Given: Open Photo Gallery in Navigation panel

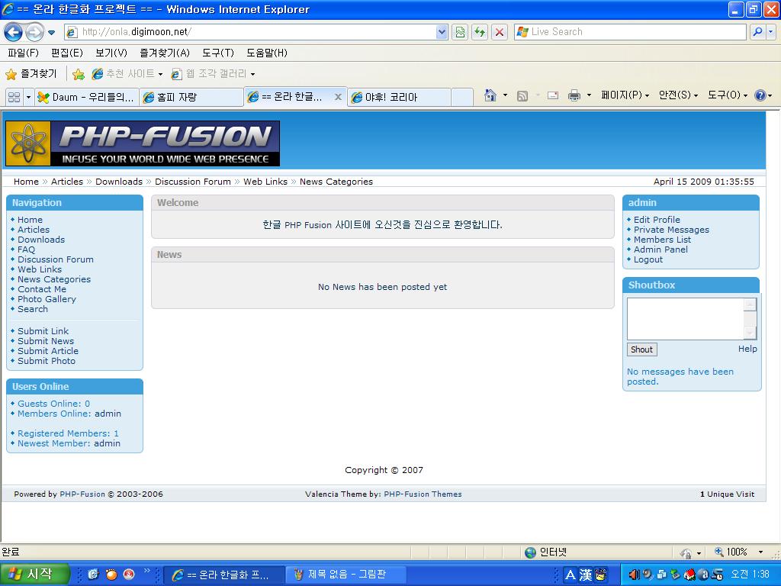Looking at the screenshot, I should point(47,299).
